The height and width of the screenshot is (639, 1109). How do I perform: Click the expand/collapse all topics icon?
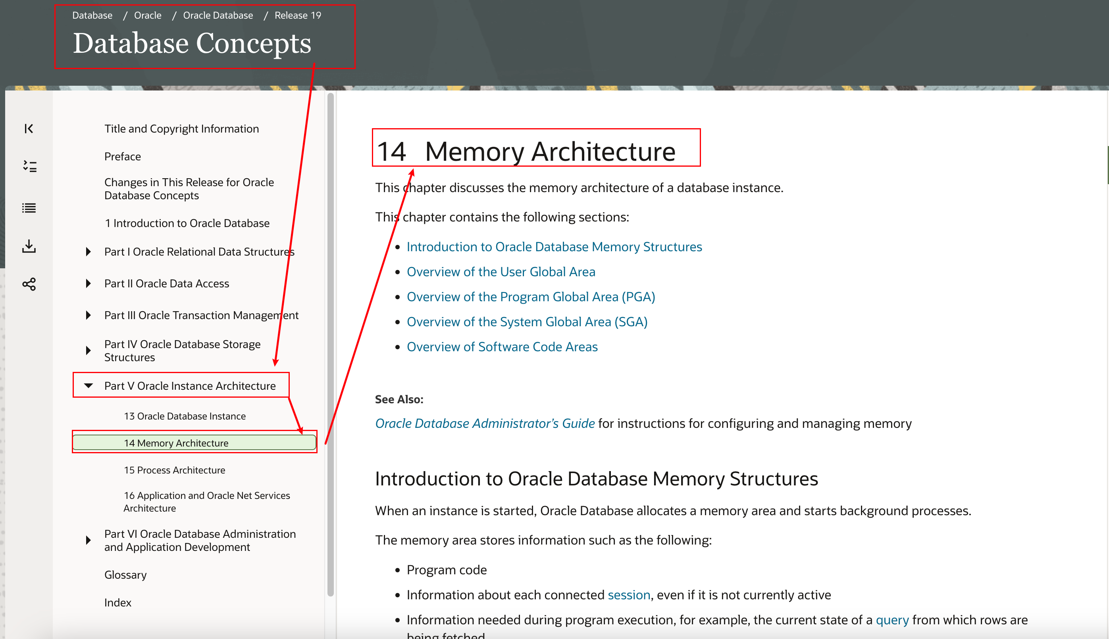(x=29, y=166)
